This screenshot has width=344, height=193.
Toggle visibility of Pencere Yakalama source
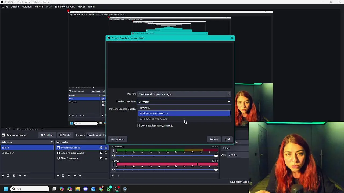pos(101,147)
